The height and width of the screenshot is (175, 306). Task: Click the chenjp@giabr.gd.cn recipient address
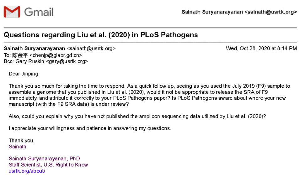click(56, 55)
